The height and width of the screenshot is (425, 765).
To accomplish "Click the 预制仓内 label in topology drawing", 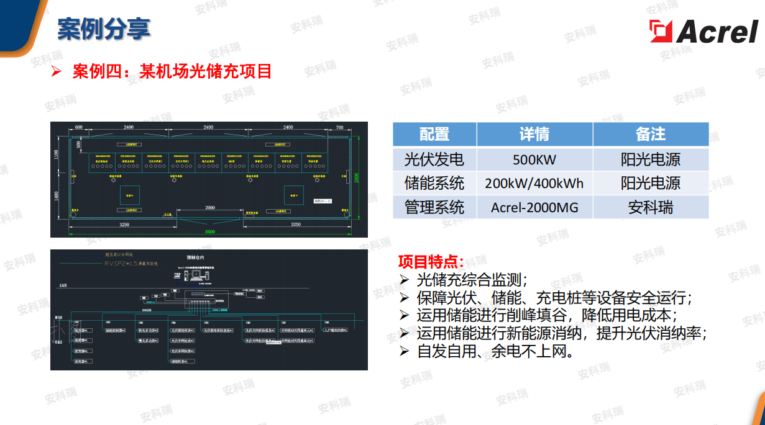I will coord(195,256).
